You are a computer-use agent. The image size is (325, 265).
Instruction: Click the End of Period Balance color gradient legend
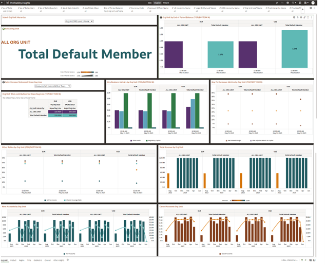click(x=87, y=72)
